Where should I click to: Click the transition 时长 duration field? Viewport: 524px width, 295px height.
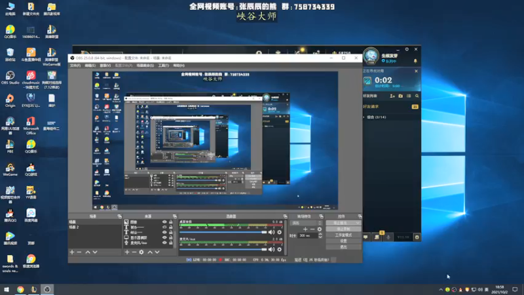click(x=307, y=236)
